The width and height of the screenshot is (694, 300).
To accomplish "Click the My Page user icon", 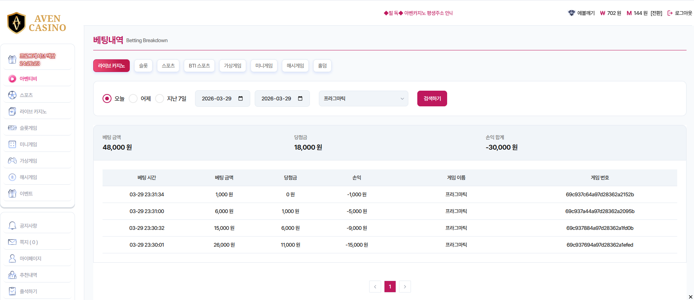I will (x=12, y=259).
